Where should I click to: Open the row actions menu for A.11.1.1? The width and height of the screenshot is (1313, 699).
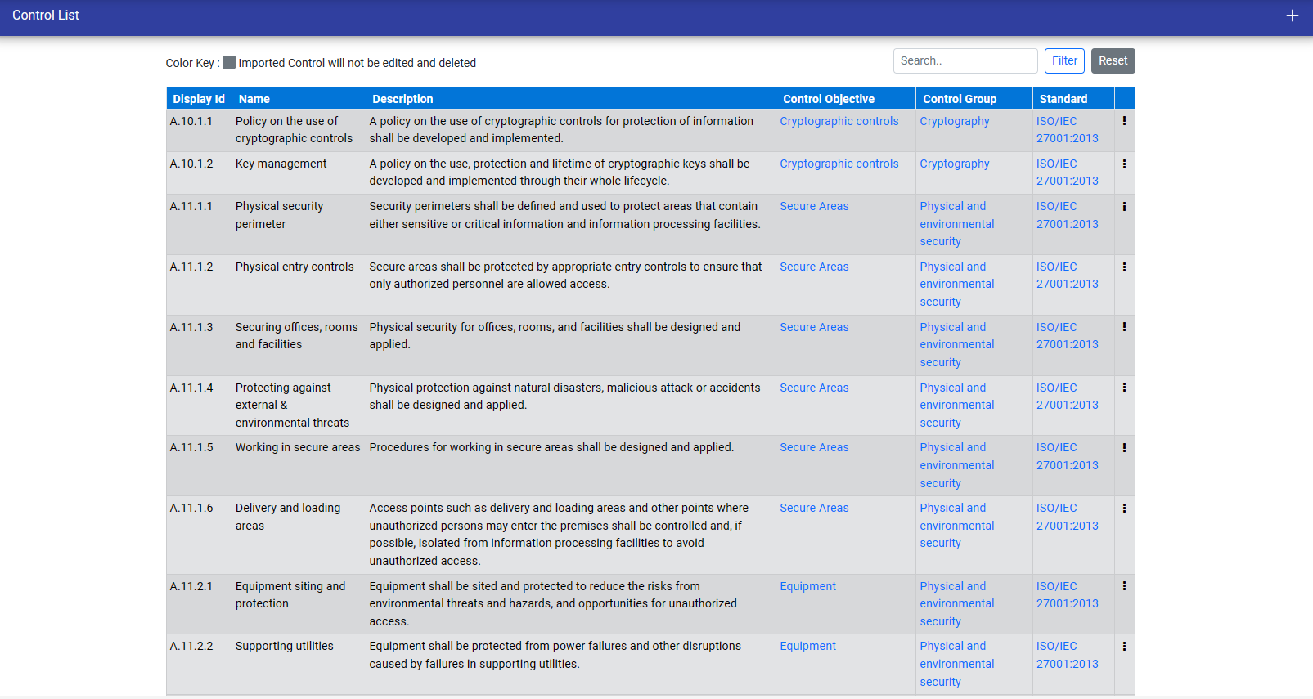click(1124, 207)
